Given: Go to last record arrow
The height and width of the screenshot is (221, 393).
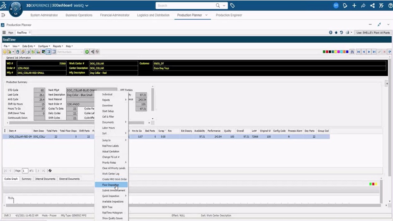Looking at the screenshot, I should 374,52.
